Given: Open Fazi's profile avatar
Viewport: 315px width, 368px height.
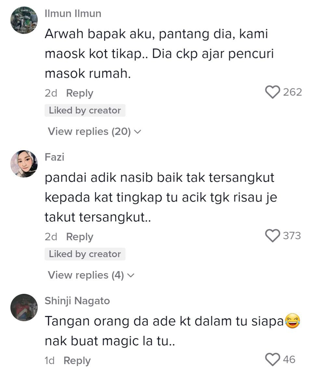Looking at the screenshot, I should (24, 164).
